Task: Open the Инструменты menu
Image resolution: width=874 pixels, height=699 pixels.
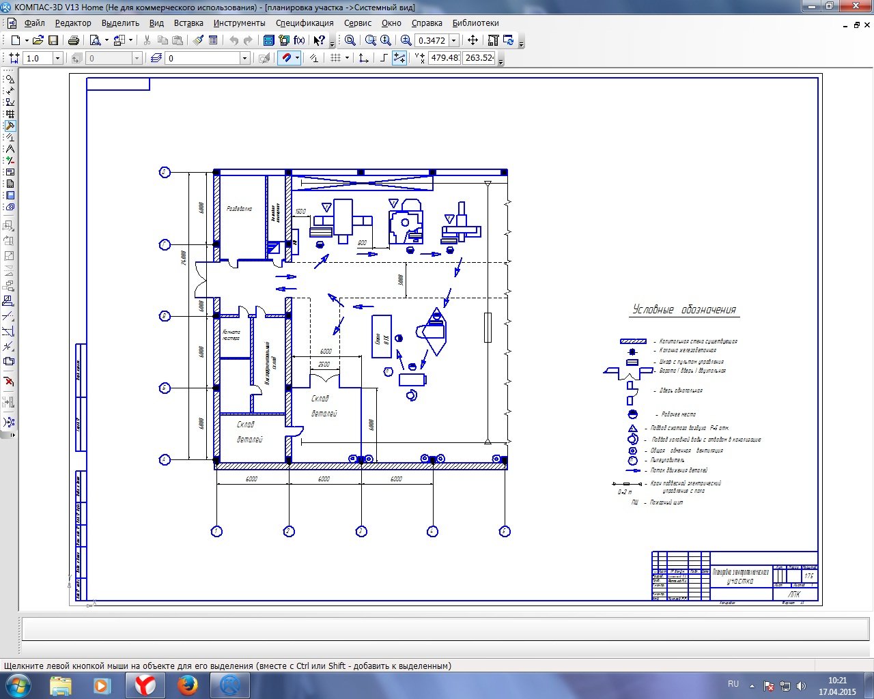Action: coord(239,23)
